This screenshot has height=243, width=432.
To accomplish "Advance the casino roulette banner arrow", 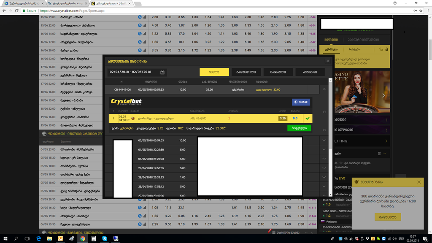I will (x=383, y=96).
